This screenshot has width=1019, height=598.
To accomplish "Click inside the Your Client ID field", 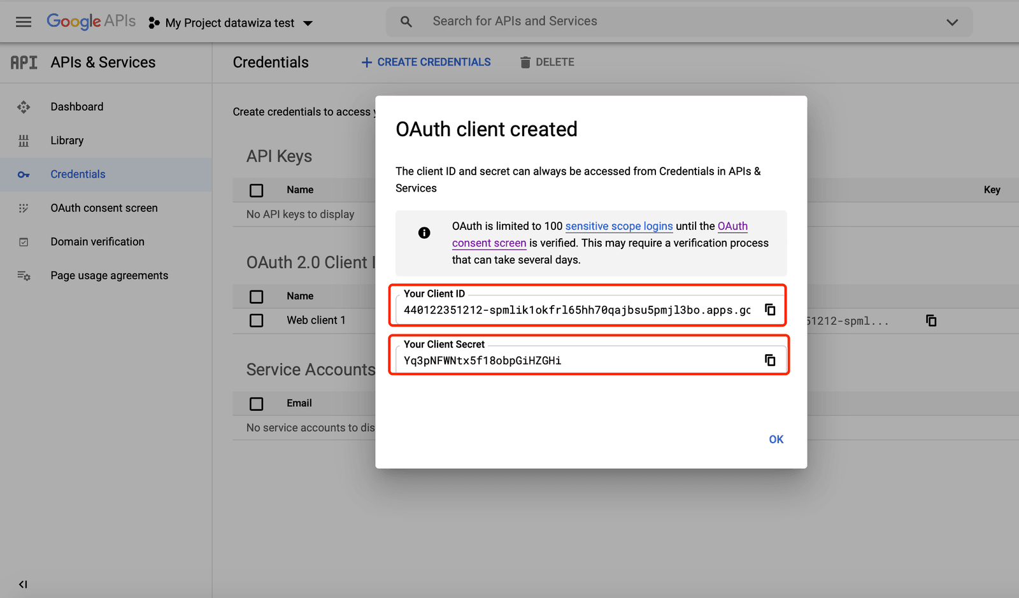I will tap(576, 310).
